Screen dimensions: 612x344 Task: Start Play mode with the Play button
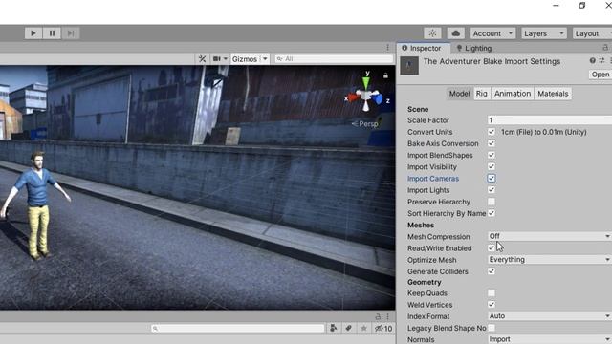pos(33,33)
